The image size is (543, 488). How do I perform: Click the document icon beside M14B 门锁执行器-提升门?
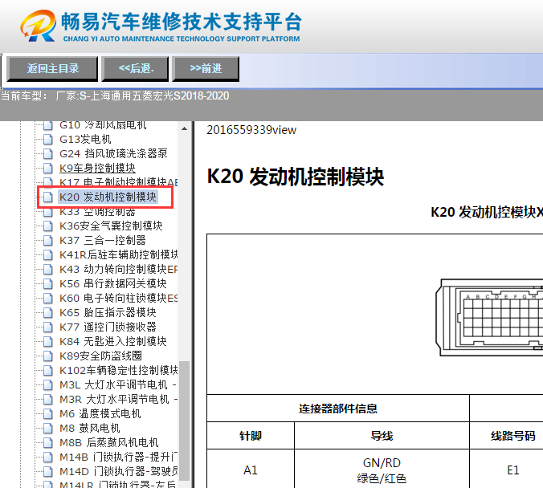pyautogui.click(x=48, y=458)
